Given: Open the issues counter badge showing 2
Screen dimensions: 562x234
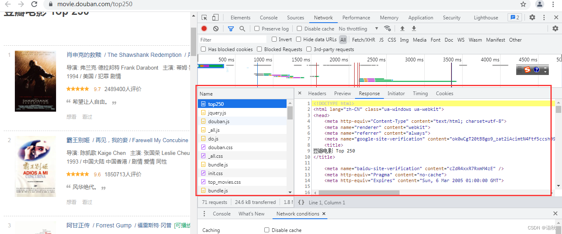Looking at the screenshot, I should [515, 18].
